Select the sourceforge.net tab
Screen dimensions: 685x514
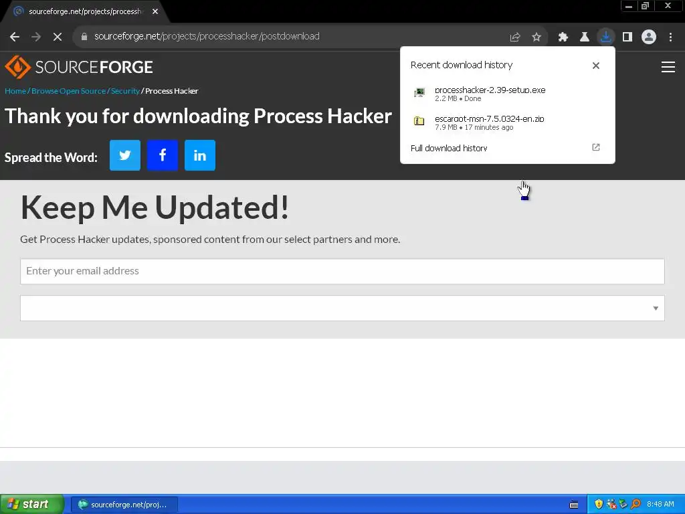85,12
